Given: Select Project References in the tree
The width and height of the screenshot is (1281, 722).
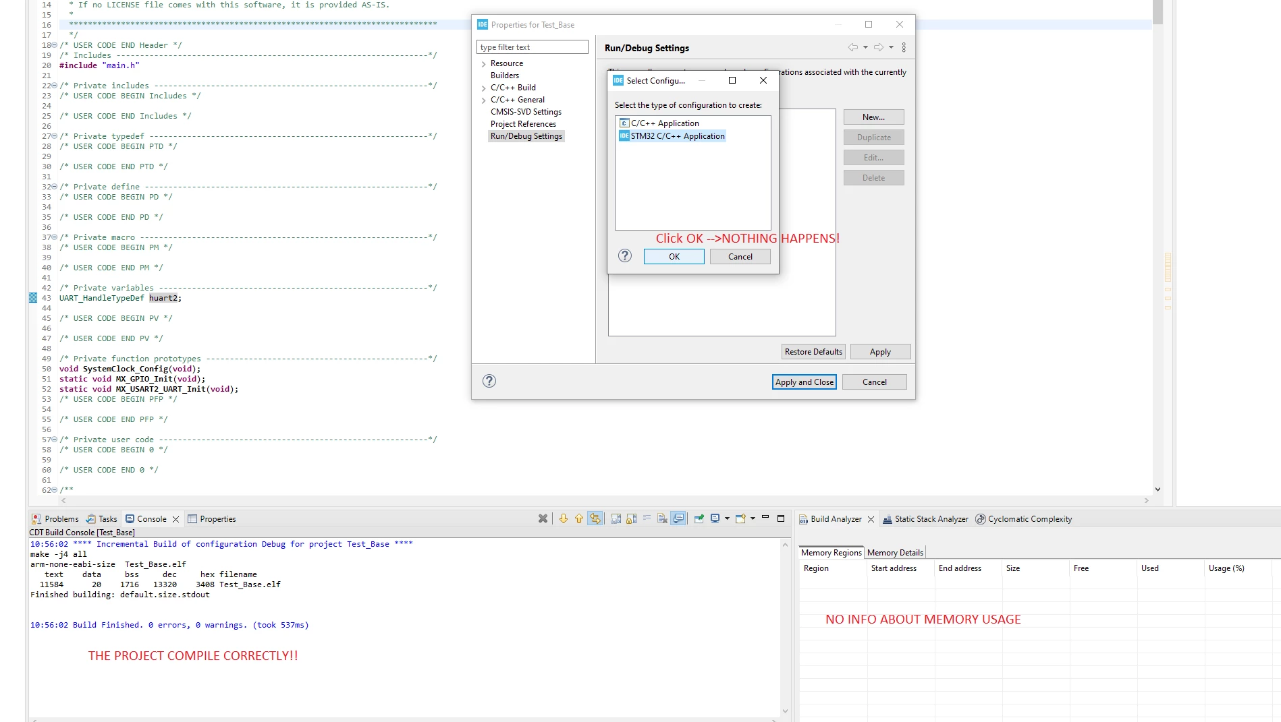Looking at the screenshot, I should click(x=523, y=124).
